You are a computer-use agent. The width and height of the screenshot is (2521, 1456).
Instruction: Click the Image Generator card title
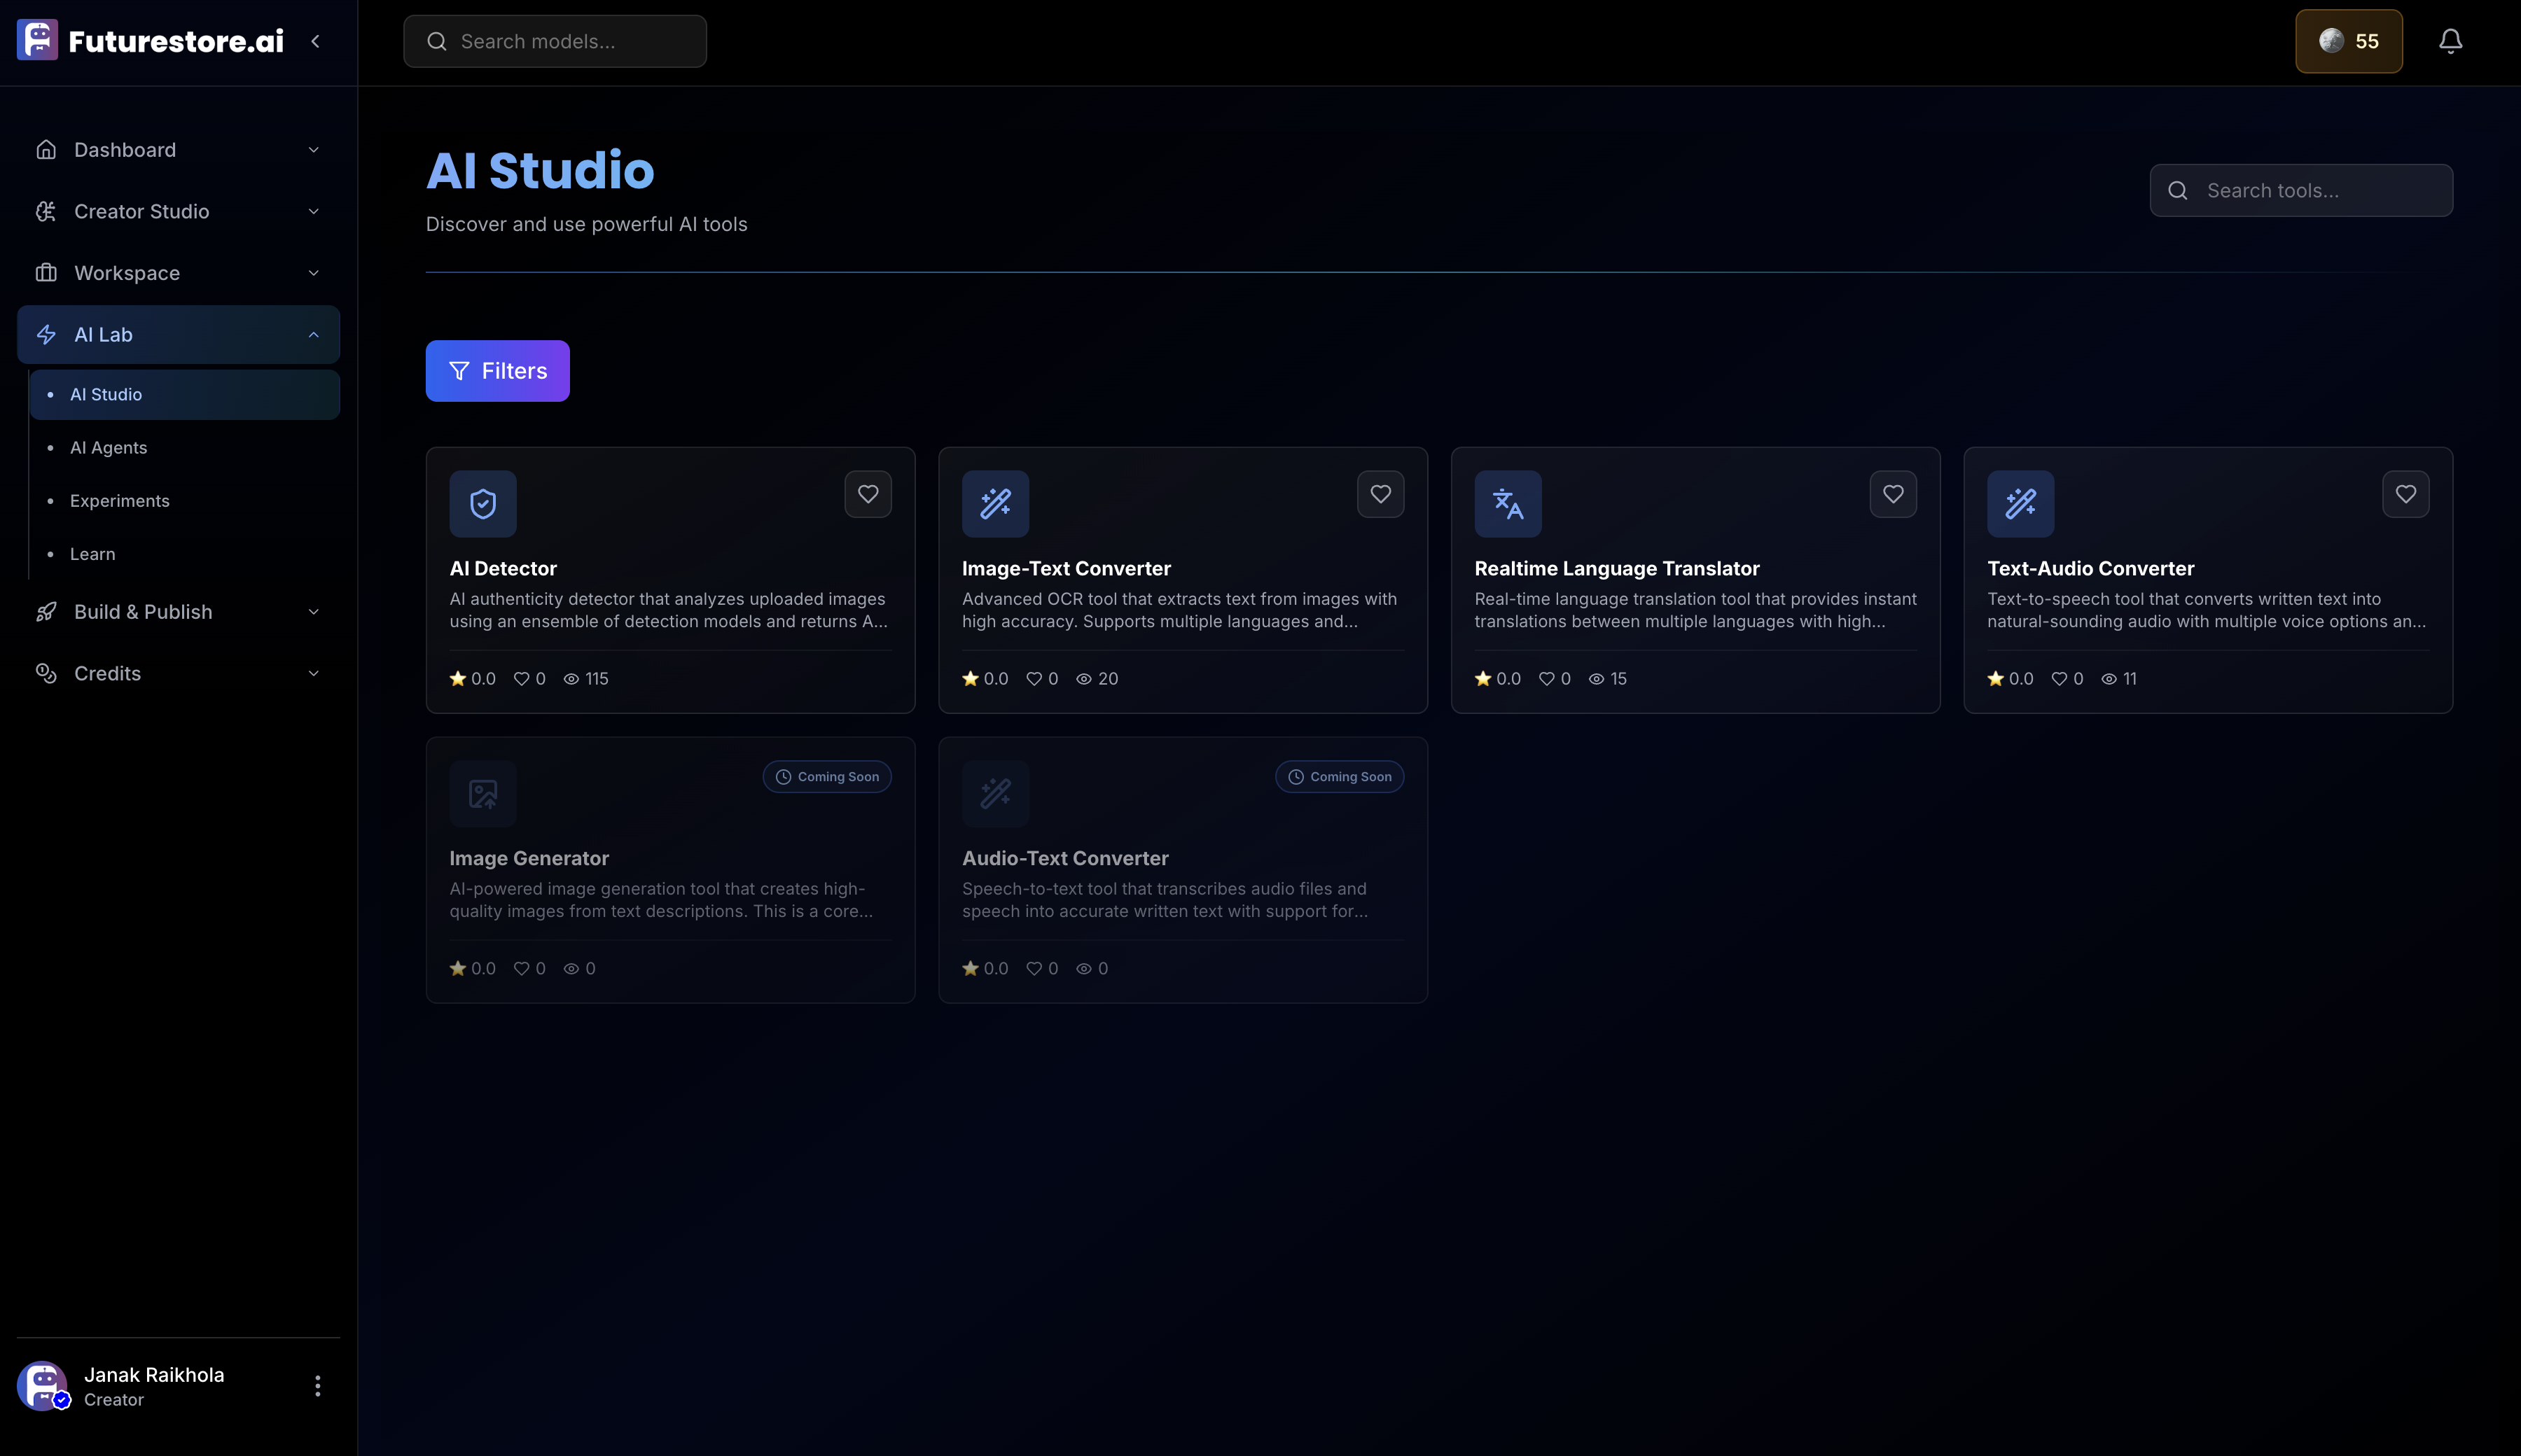tap(529, 858)
